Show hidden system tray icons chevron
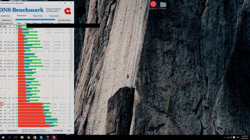This screenshot has width=250, height=140. pos(225,137)
